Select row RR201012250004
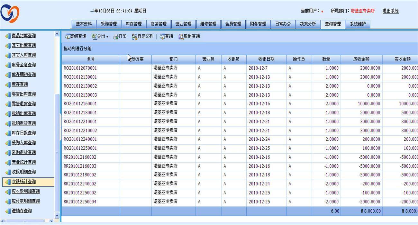The image size is (418, 225). [240, 202]
